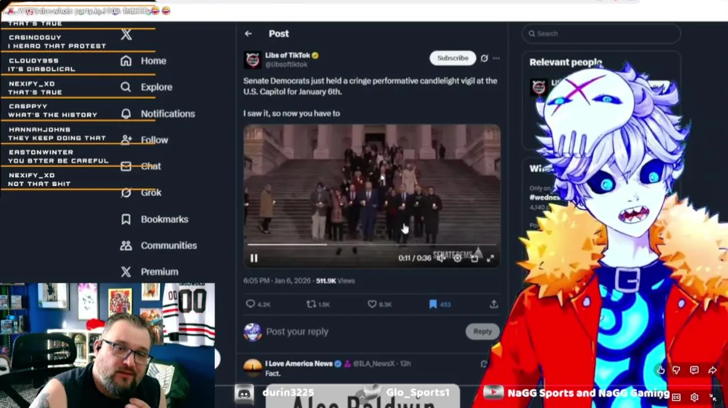The height and width of the screenshot is (408, 728).
Task: Click the streamer webcam feed
Action: 107,346
